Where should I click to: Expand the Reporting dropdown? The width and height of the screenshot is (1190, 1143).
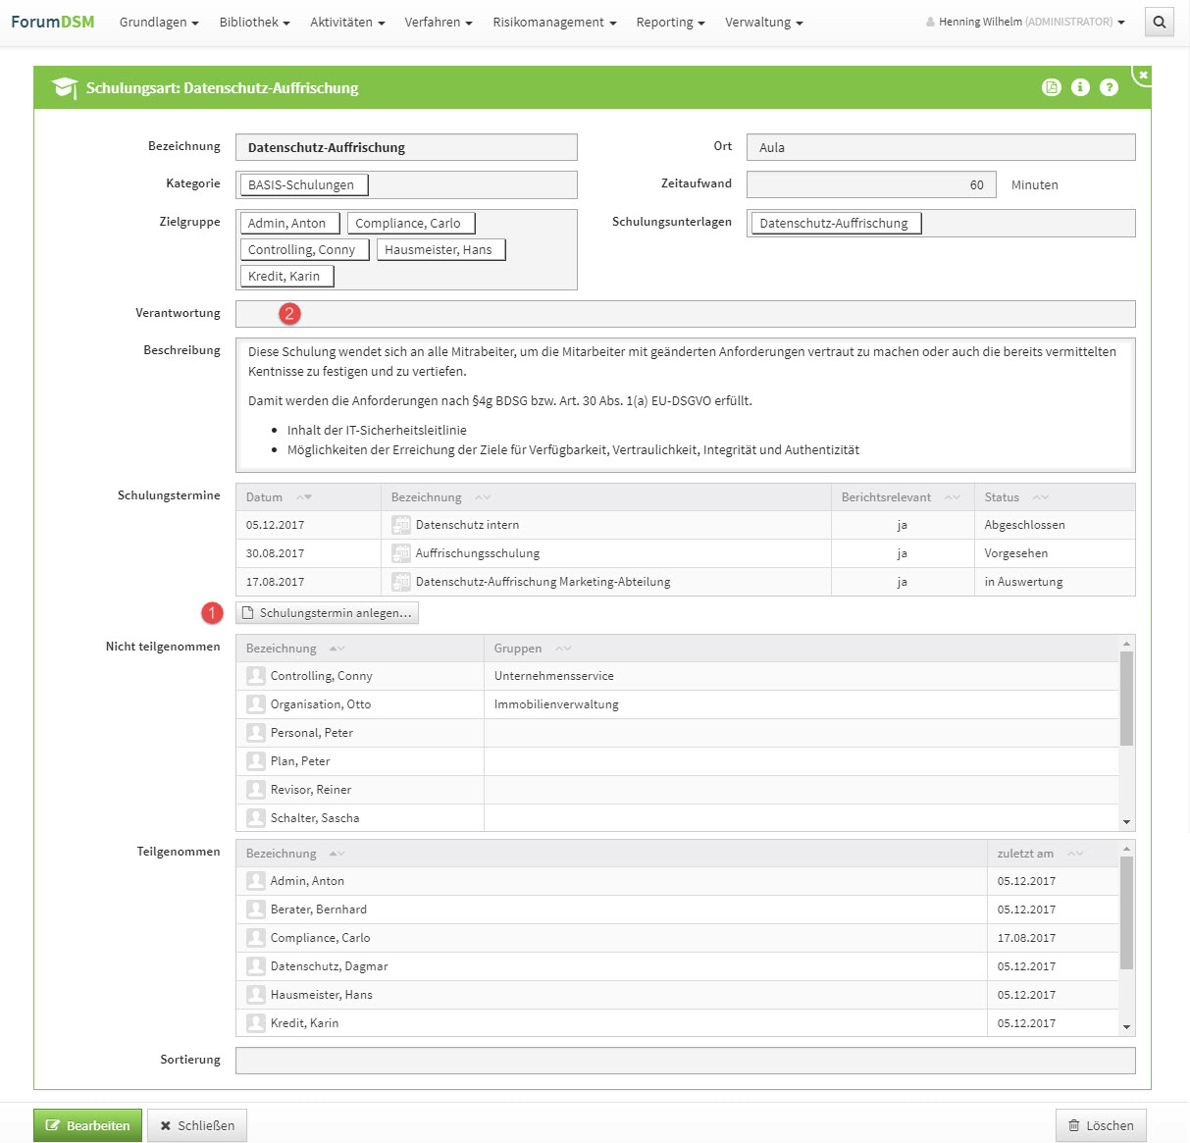pyautogui.click(x=670, y=23)
